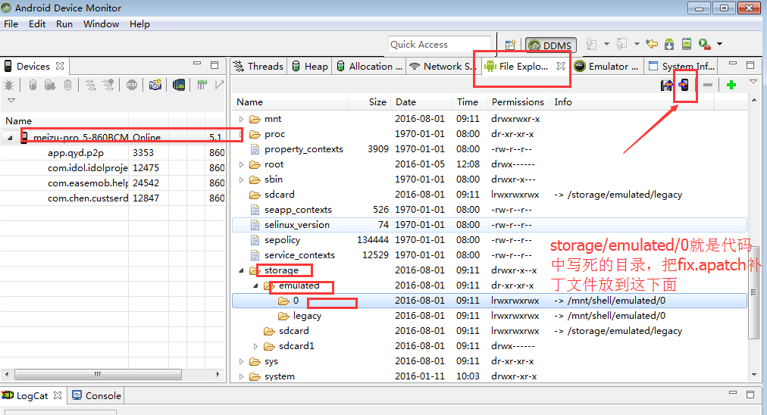Select the legacy folder

click(x=307, y=316)
